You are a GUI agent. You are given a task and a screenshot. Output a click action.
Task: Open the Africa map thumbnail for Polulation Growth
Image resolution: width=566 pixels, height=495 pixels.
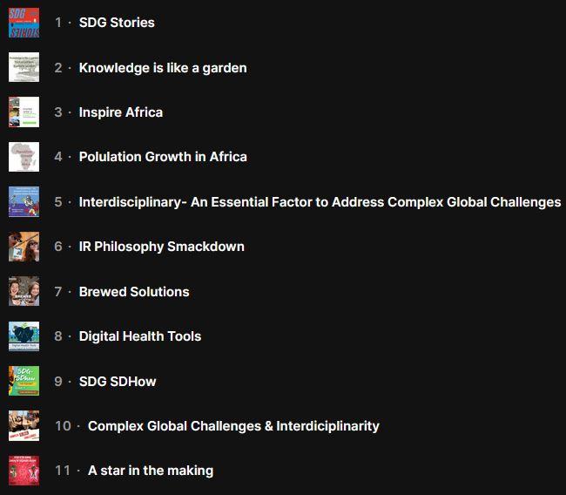pos(24,157)
